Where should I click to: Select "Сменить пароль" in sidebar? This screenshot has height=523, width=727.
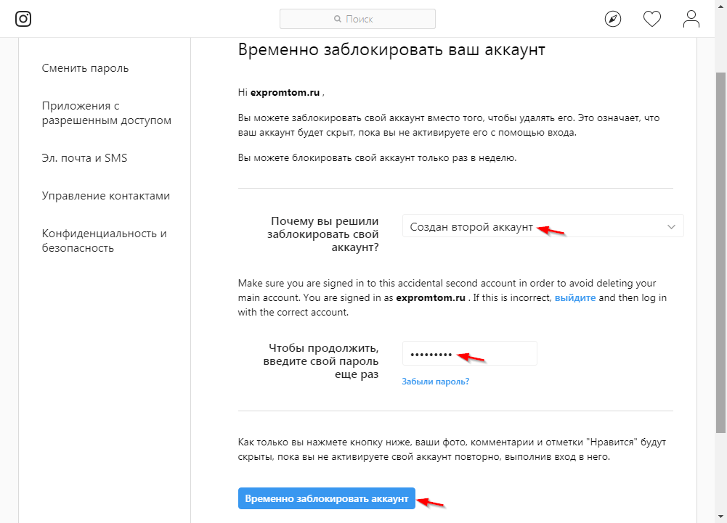[85, 68]
